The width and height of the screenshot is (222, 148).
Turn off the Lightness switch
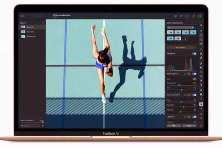point(194,117)
